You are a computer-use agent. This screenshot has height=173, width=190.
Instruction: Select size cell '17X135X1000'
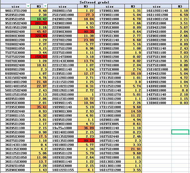tap(110, 78)
